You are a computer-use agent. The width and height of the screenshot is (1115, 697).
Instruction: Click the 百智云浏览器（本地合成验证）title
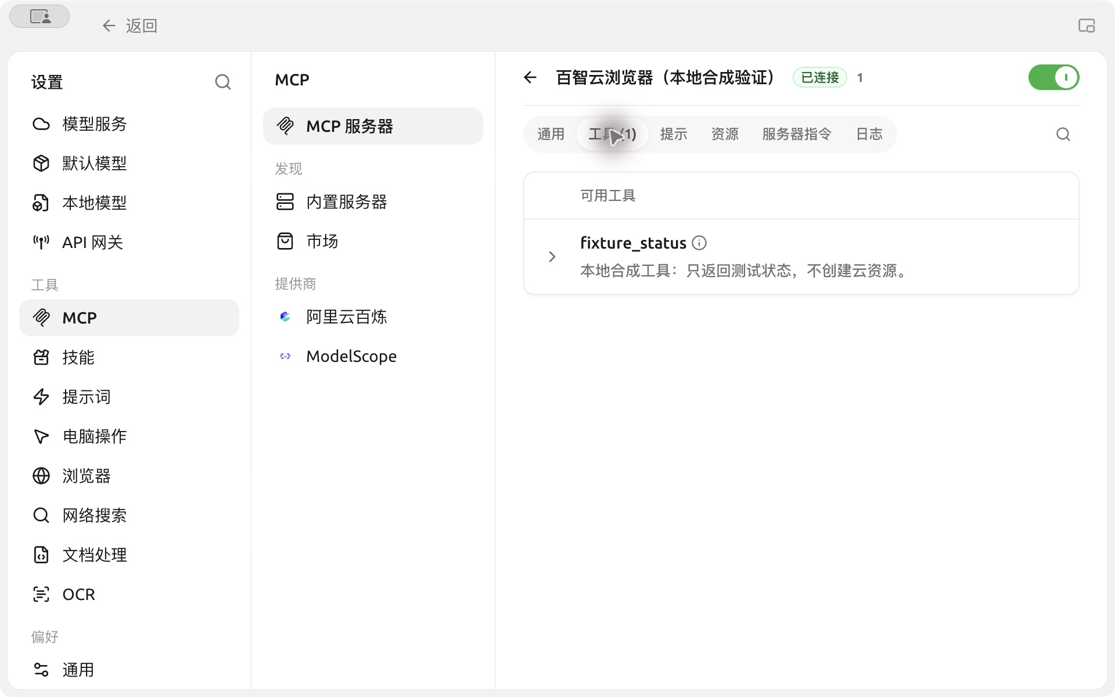(666, 77)
